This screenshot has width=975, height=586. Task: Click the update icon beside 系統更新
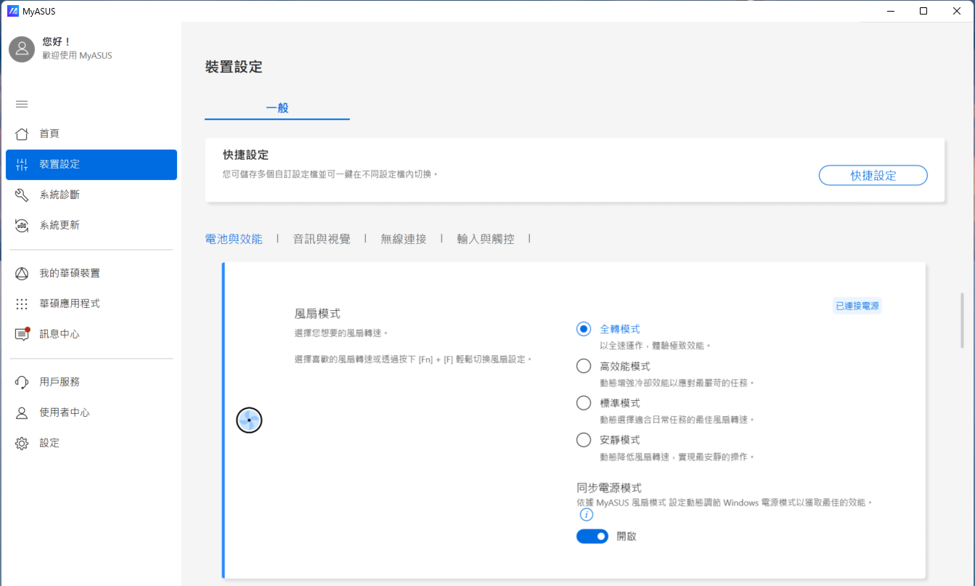(22, 225)
